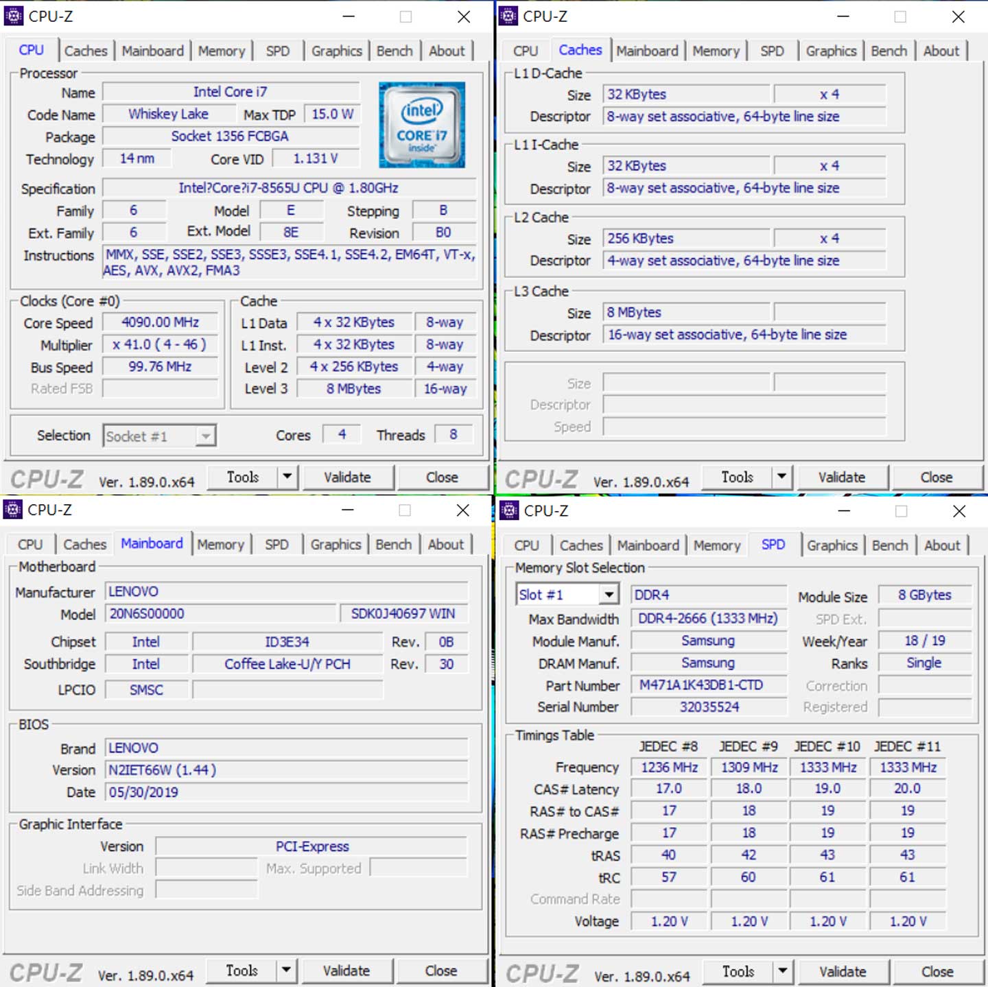Go to About tab in the Caches window

click(x=941, y=51)
